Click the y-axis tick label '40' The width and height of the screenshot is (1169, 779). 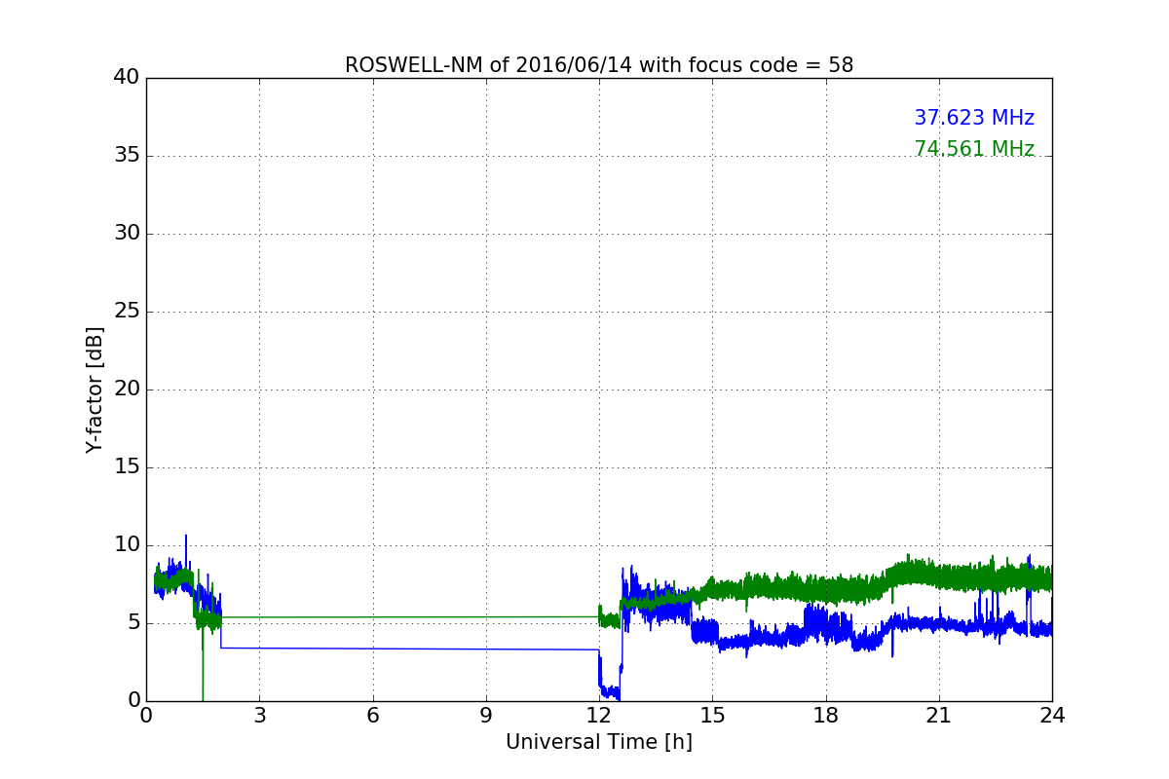click(128, 78)
